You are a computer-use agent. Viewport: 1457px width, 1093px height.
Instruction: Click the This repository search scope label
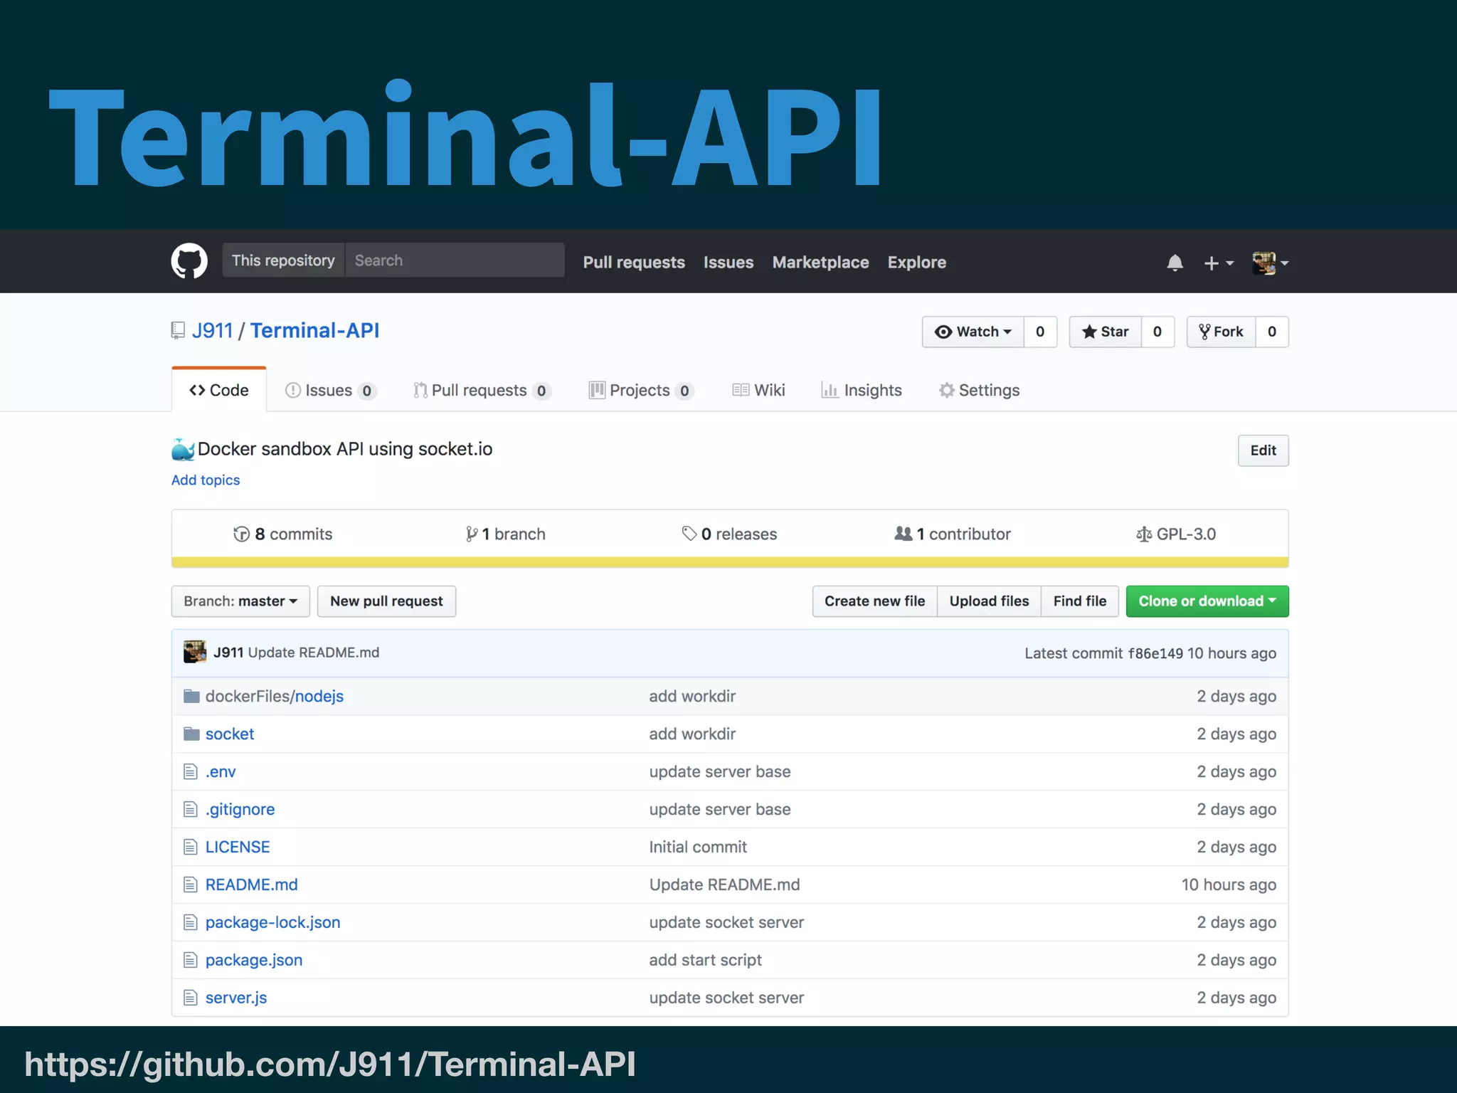(283, 260)
